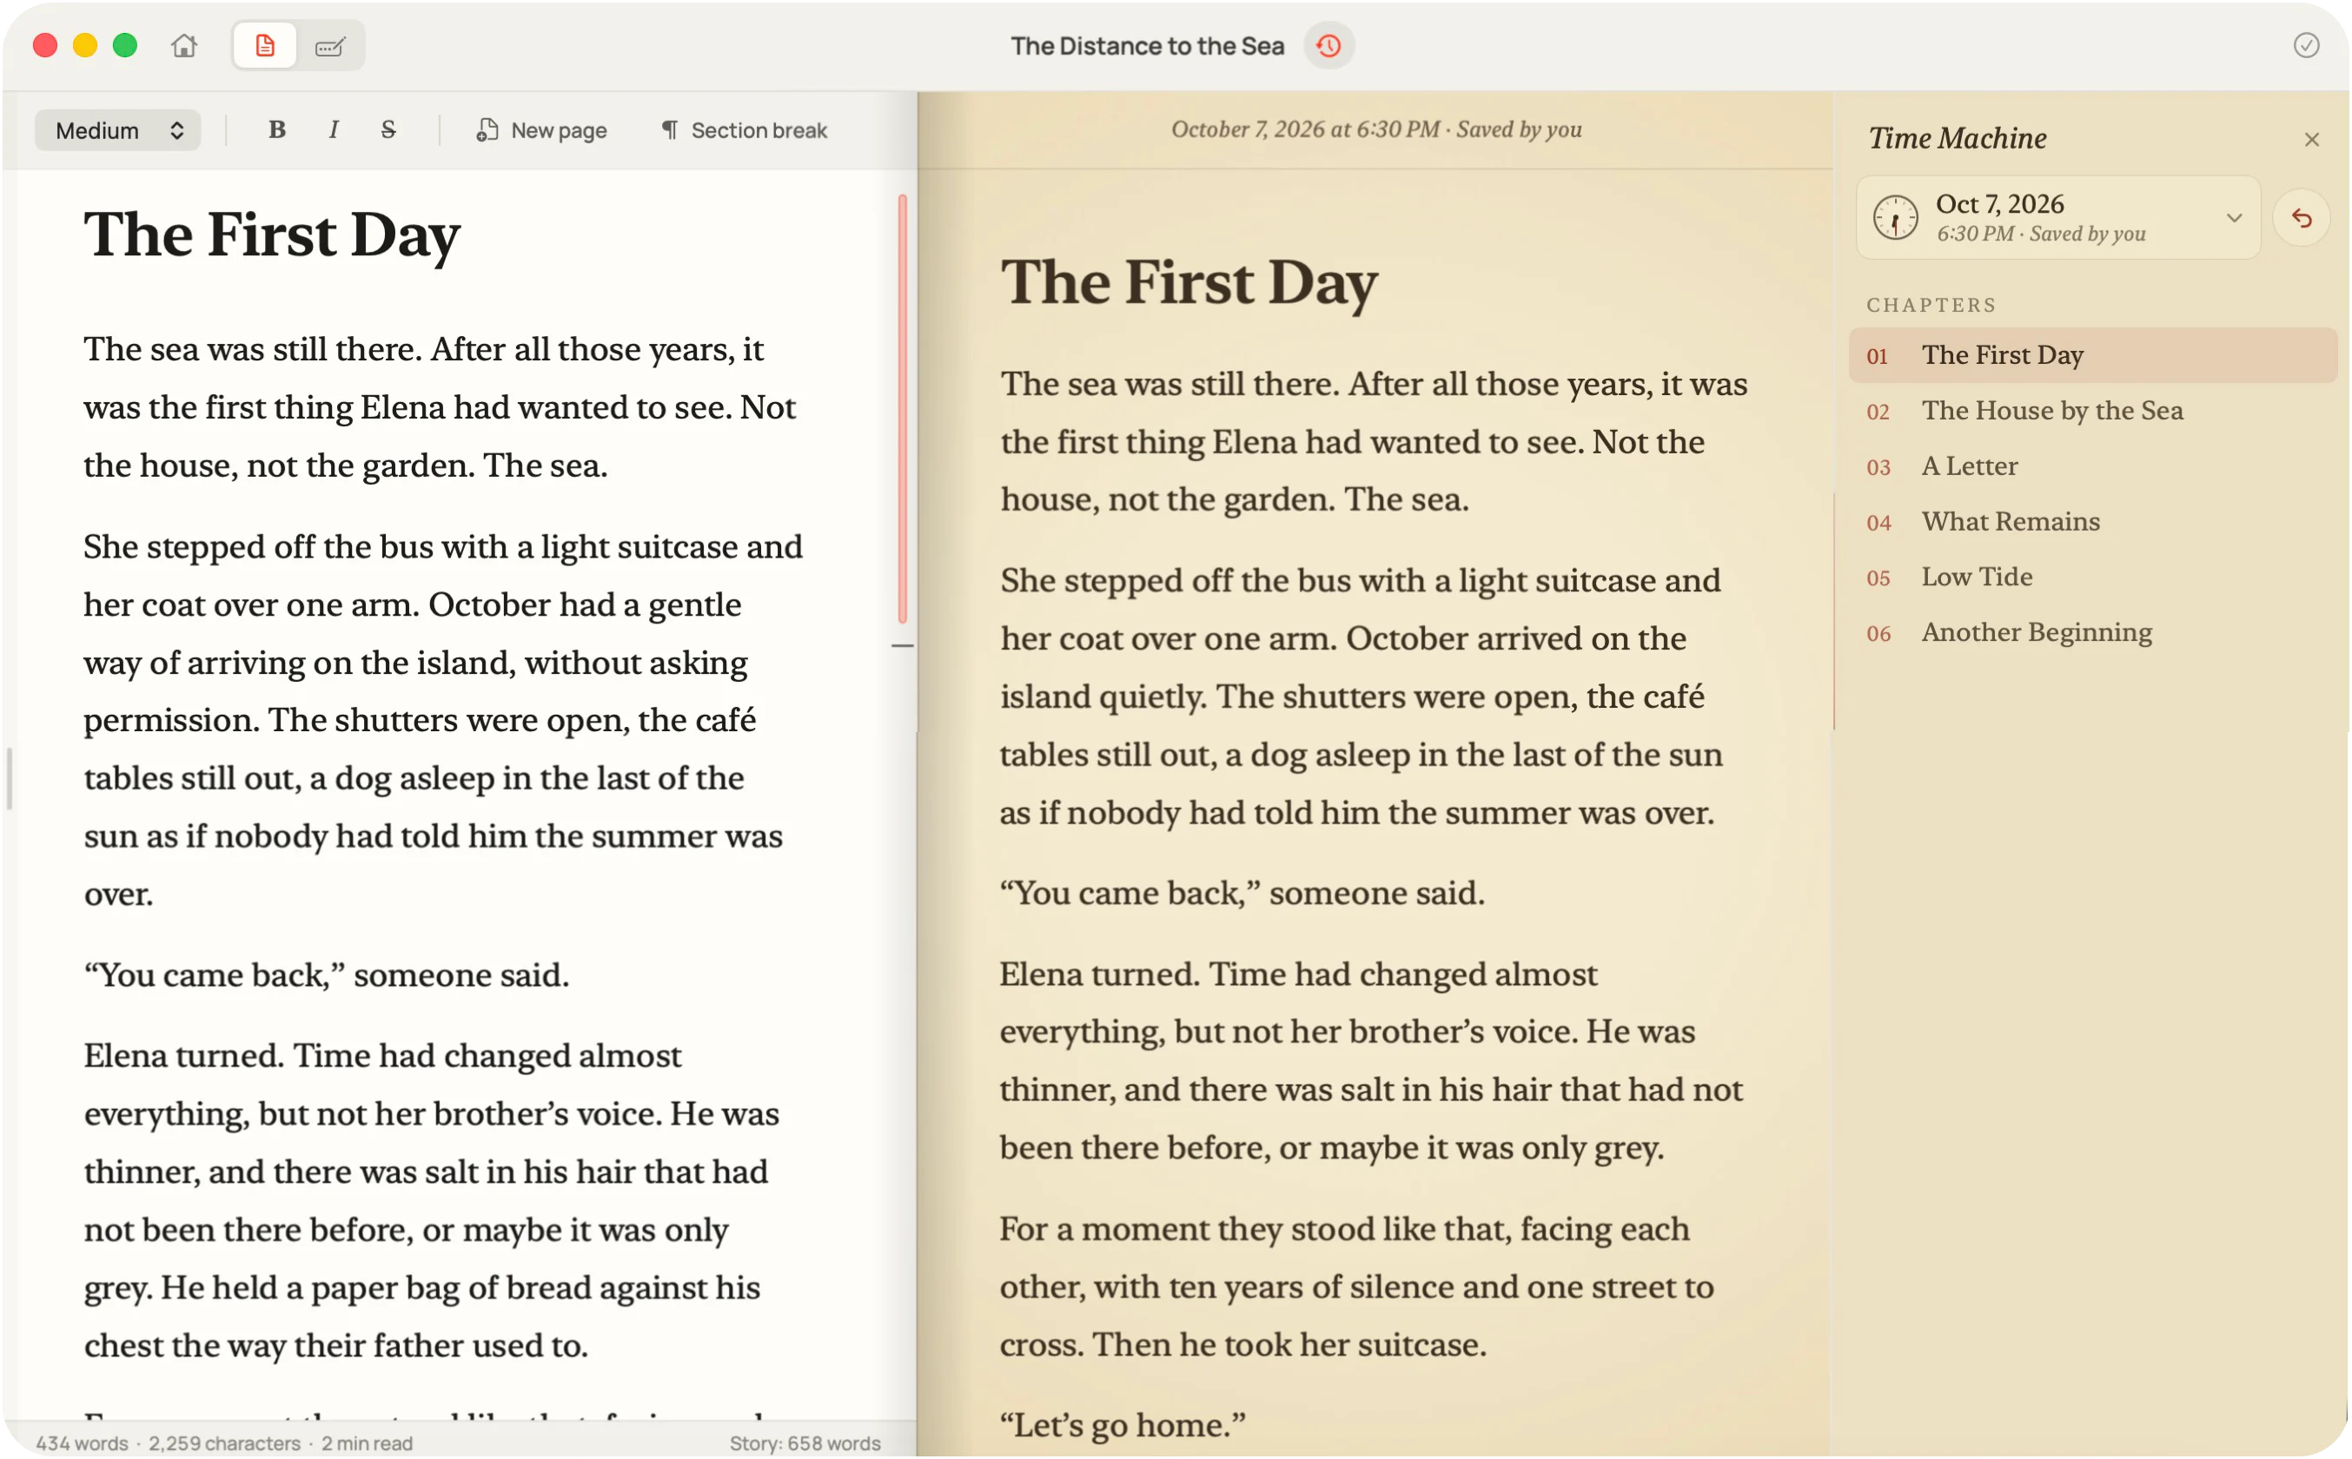Toggle strikethrough formatting
This screenshot has width=2352, height=1459.
tap(388, 130)
